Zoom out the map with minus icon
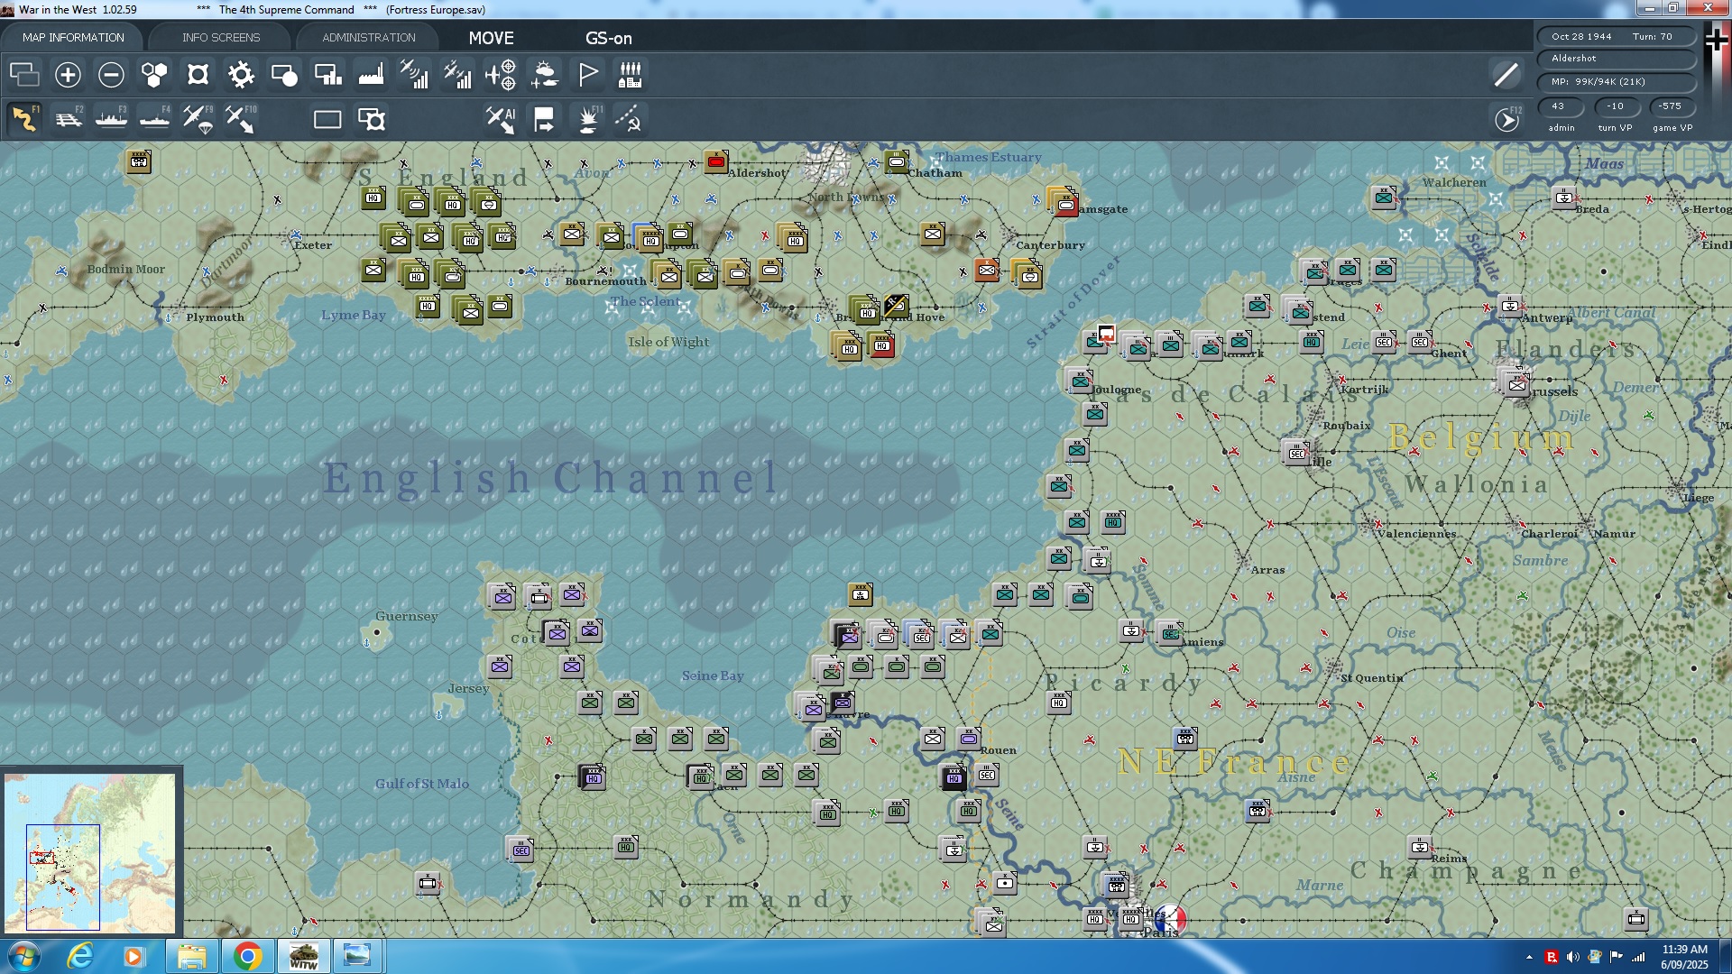 coord(111,74)
